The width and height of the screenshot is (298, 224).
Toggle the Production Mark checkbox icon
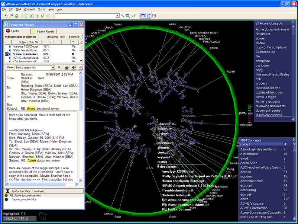click(x=7, y=191)
